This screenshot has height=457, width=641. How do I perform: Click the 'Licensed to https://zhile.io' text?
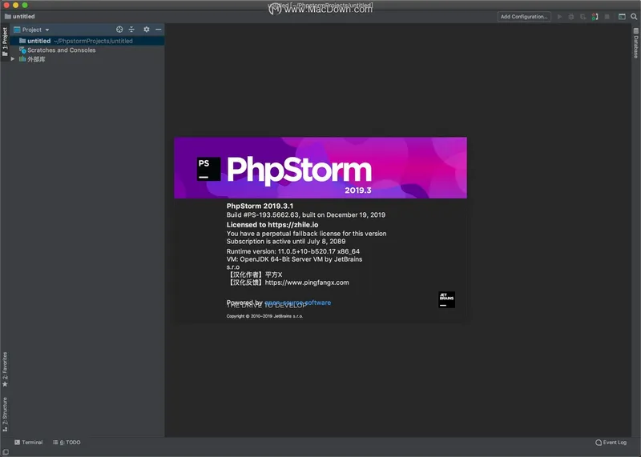(x=272, y=225)
